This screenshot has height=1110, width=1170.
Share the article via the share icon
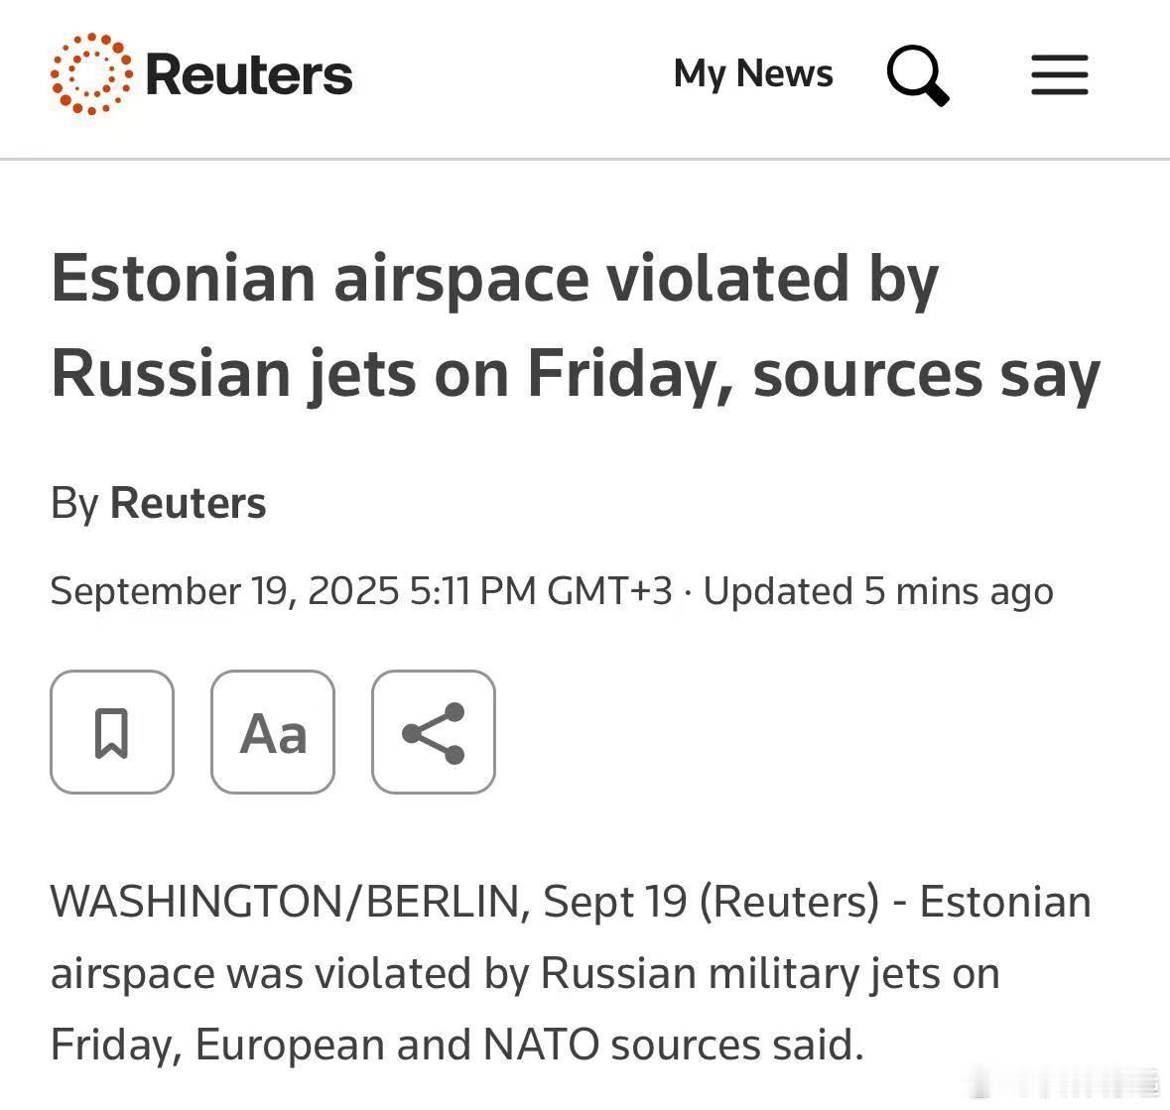click(434, 732)
